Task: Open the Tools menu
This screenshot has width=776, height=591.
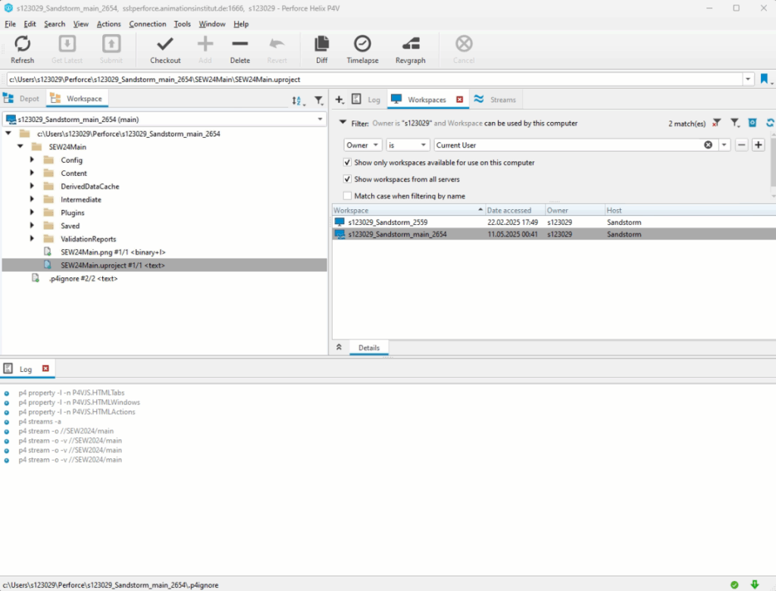Action: pos(182,23)
